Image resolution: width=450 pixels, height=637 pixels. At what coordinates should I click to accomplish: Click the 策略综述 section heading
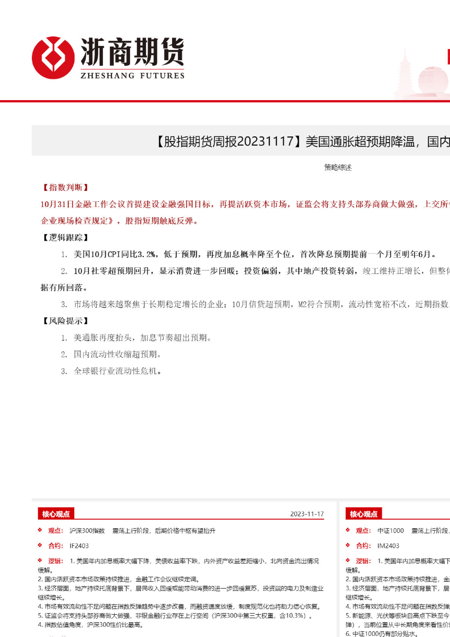click(x=338, y=167)
